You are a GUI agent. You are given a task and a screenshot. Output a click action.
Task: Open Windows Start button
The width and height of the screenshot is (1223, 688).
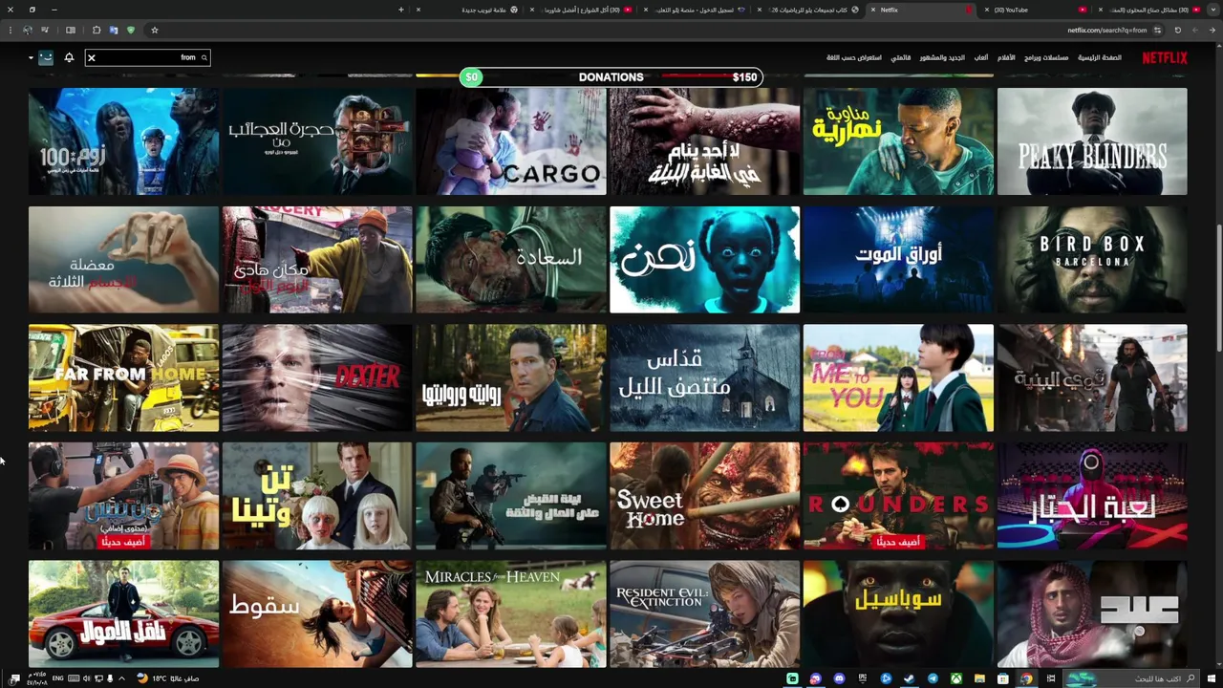[1210, 678]
